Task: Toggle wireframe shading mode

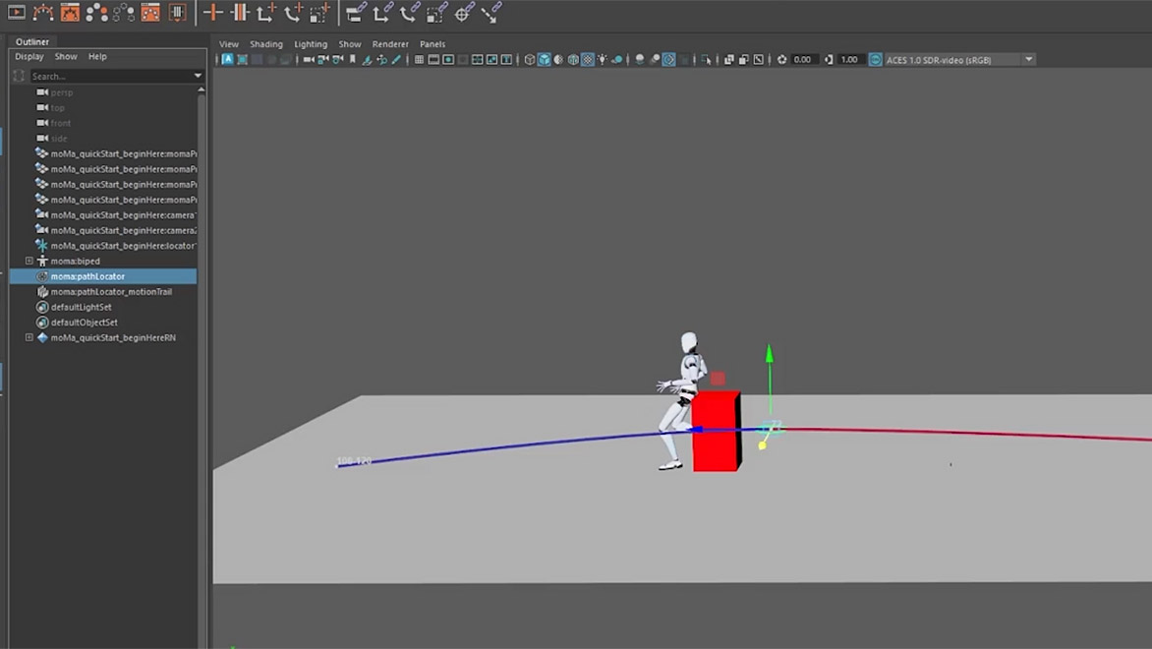Action: [530, 60]
